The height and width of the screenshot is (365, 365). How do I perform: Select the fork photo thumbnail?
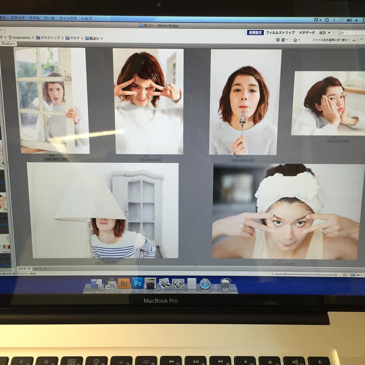pos(245,102)
